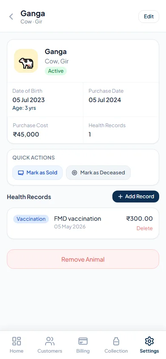The width and height of the screenshot is (166, 359).
Task: Click the Health Records count cell
Action: tap(121, 130)
